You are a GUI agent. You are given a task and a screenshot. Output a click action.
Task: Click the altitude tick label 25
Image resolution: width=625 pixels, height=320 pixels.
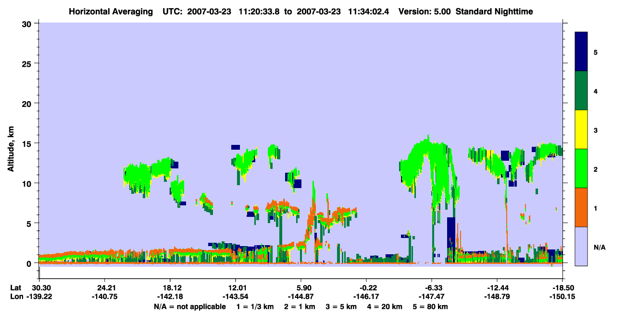28,63
